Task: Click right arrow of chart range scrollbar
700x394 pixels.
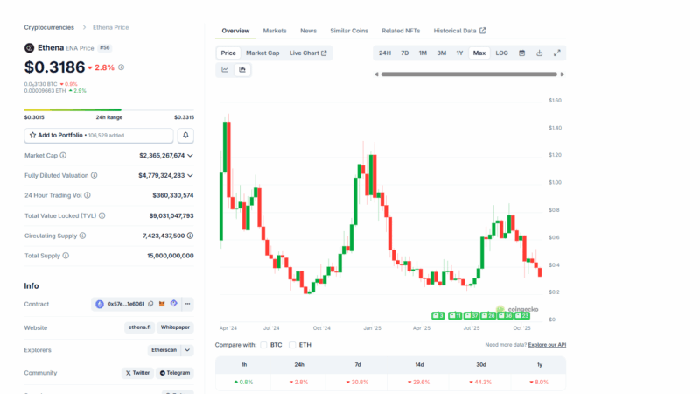Action: pyautogui.click(x=563, y=74)
